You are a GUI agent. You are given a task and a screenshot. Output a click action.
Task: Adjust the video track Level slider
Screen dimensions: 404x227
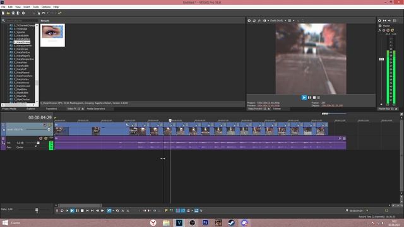pyautogui.click(x=49, y=129)
